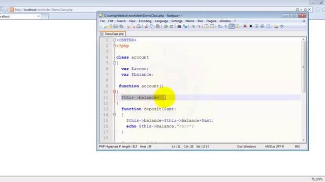Click the Close document toolbar icon
Screen dimensions: 325x182
128,26
